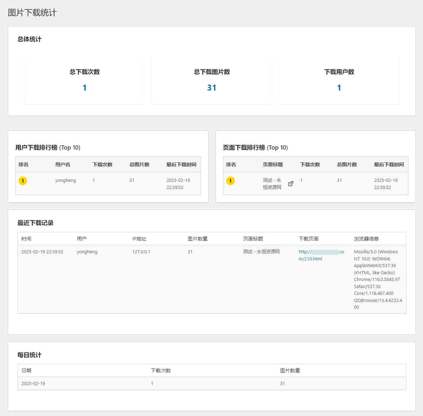Click page title 测试 - 永恒资源网 in page ranking
The image size is (423, 416).
(272, 184)
